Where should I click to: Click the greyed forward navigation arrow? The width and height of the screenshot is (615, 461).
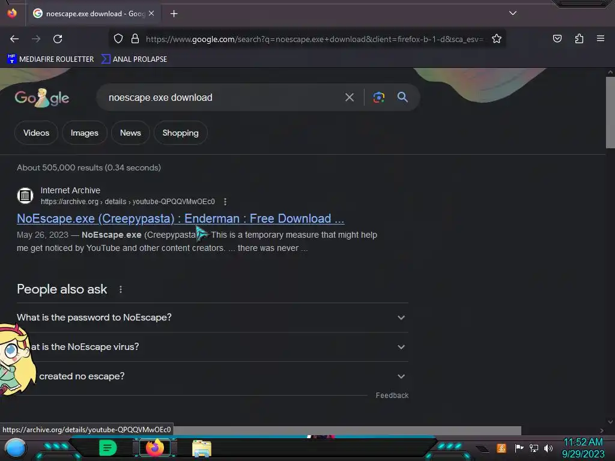[36, 39]
